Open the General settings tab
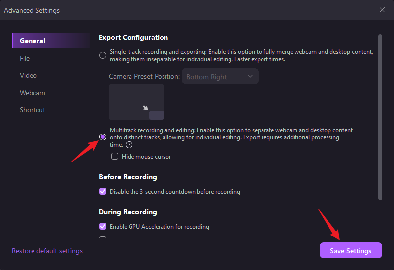Screen dimensions: 394x270 click(x=51, y=40)
